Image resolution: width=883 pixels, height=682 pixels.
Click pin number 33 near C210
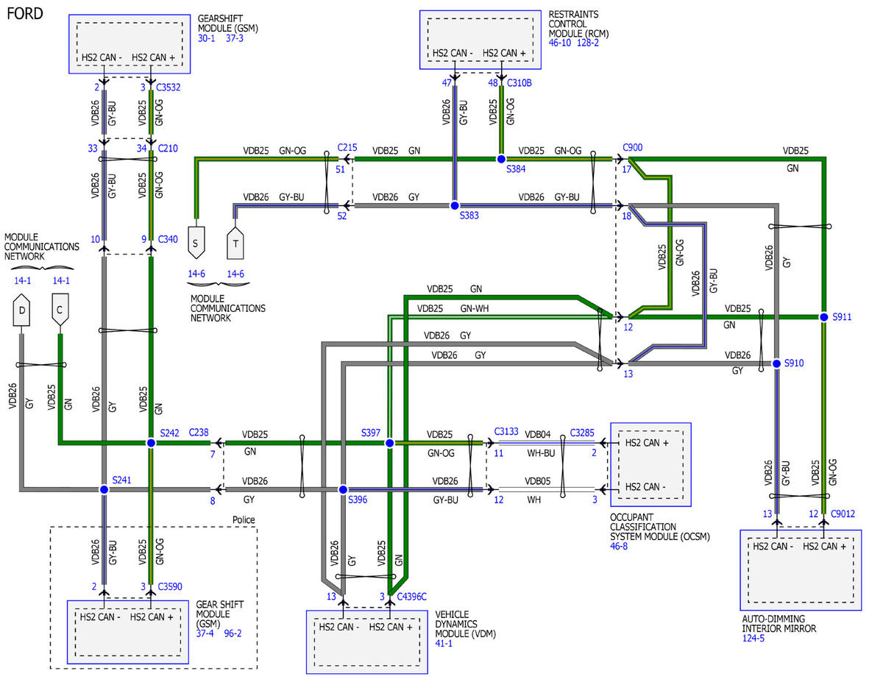[x=93, y=149]
